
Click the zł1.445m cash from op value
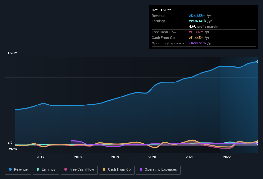pyautogui.click(x=196, y=38)
